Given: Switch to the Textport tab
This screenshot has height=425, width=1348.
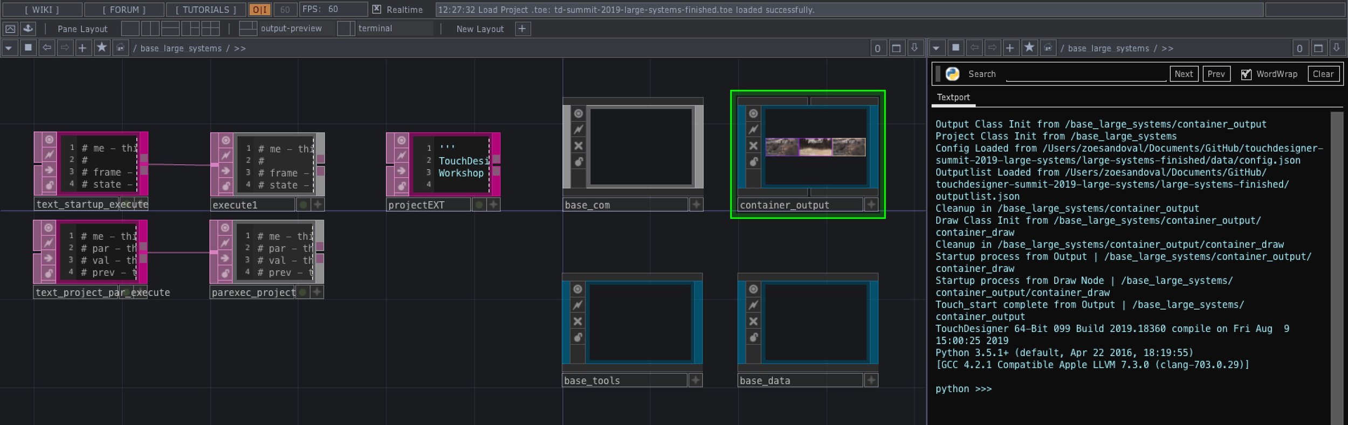Looking at the screenshot, I should pyautogui.click(x=953, y=97).
